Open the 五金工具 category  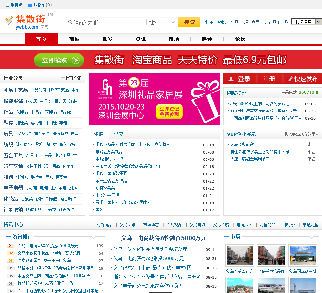coord(13,155)
